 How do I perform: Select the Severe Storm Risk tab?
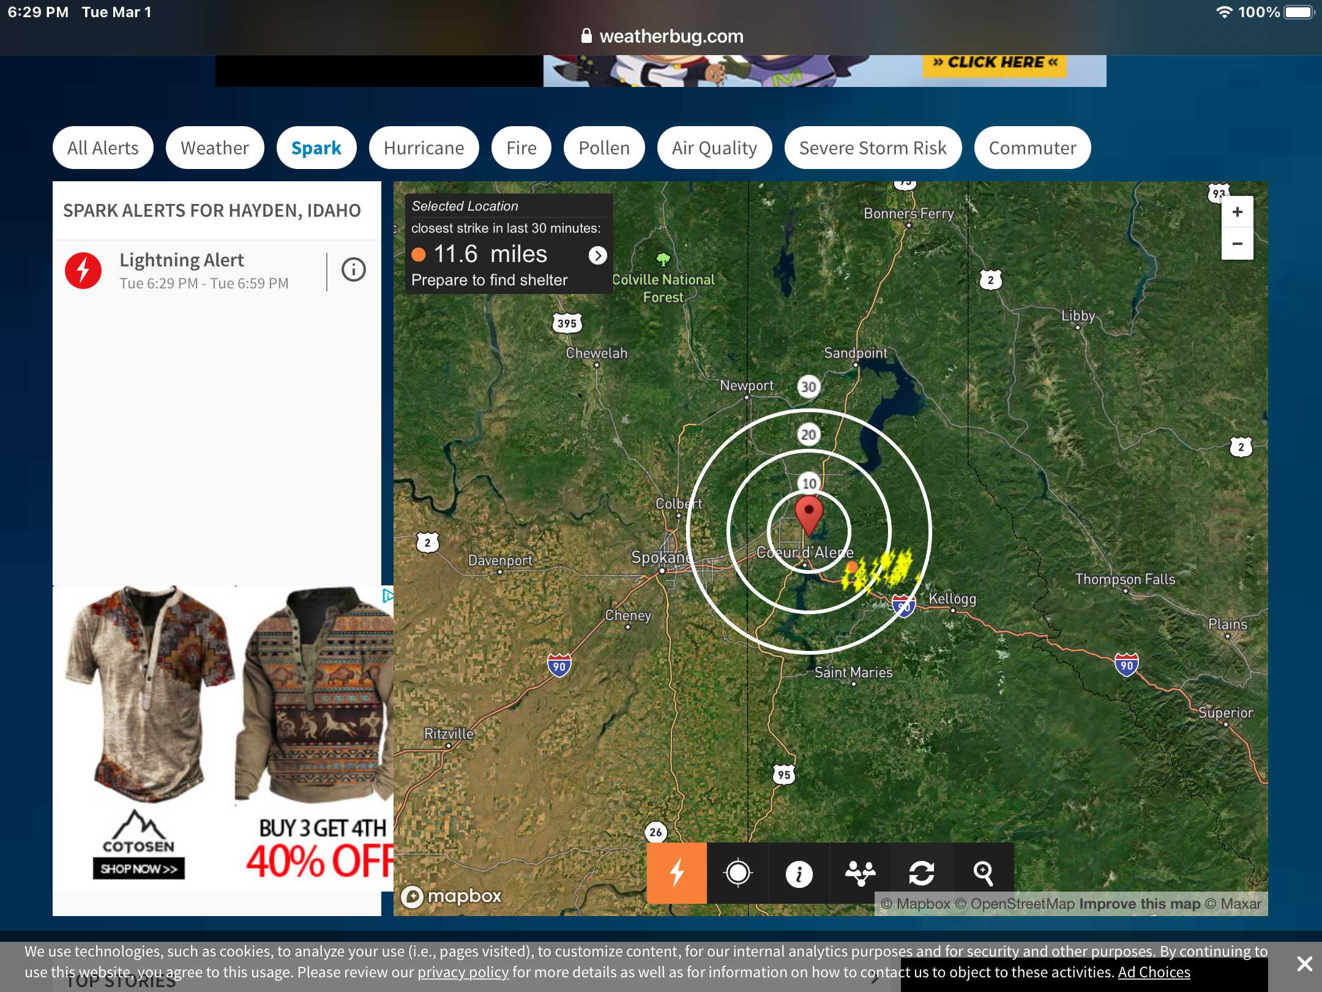click(873, 148)
